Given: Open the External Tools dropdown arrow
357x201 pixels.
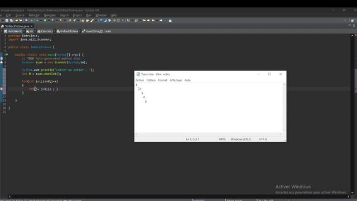Looking at the screenshot, I should [65, 21].
